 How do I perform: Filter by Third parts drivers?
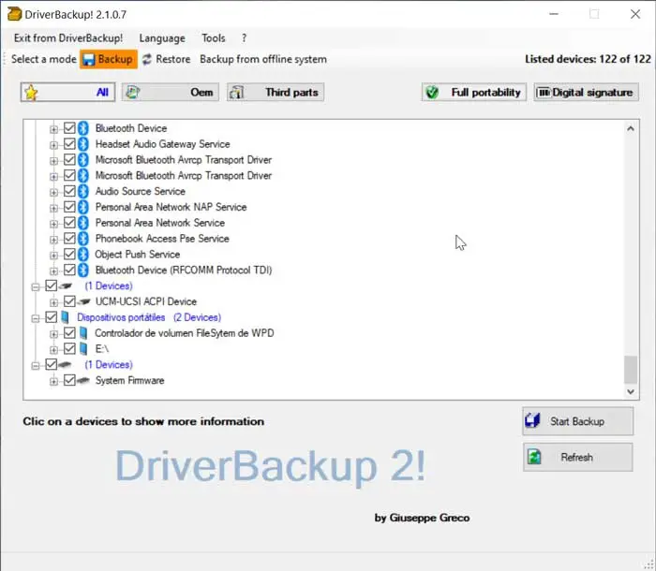[x=276, y=93]
